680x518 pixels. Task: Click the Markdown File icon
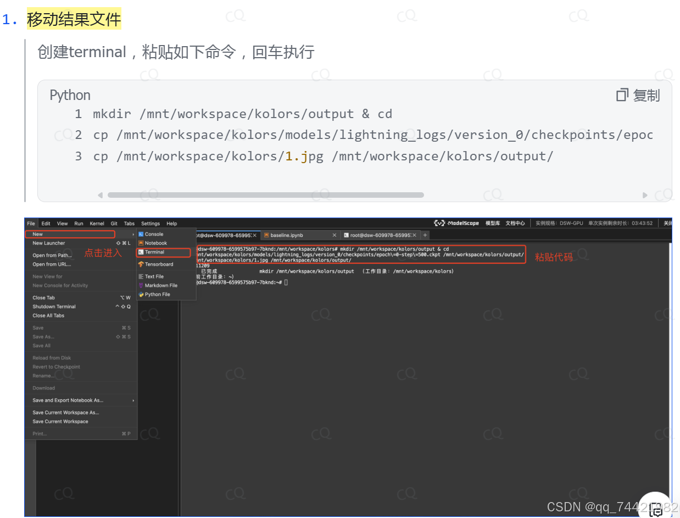tap(141, 286)
